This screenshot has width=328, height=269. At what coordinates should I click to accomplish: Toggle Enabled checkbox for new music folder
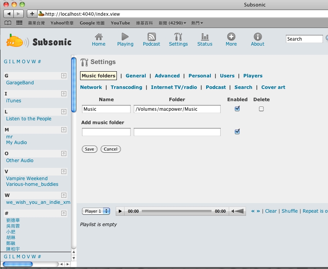coord(237,131)
